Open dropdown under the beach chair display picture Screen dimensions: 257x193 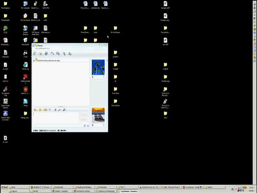tap(104, 125)
